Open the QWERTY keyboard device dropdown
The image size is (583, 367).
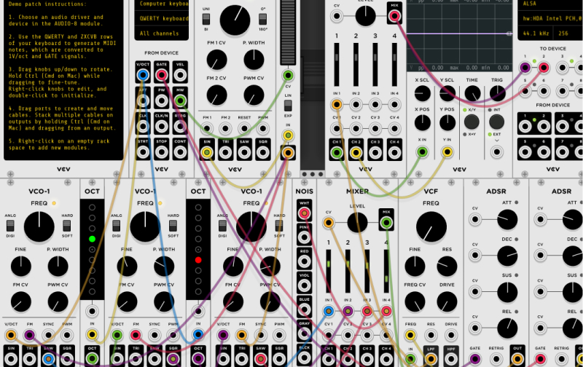tap(162, 18)
